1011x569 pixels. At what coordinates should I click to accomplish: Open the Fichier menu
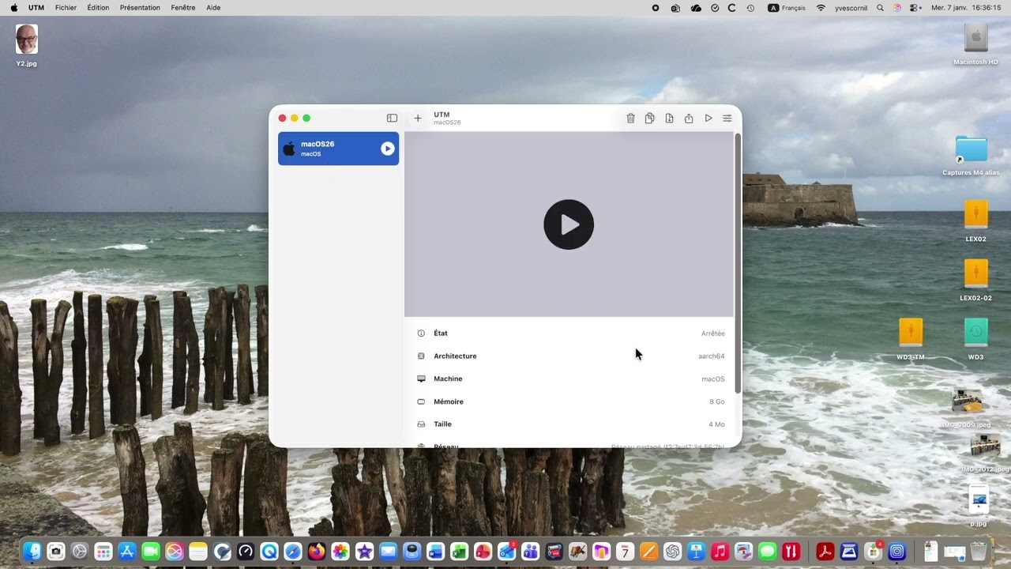point(66,8)
